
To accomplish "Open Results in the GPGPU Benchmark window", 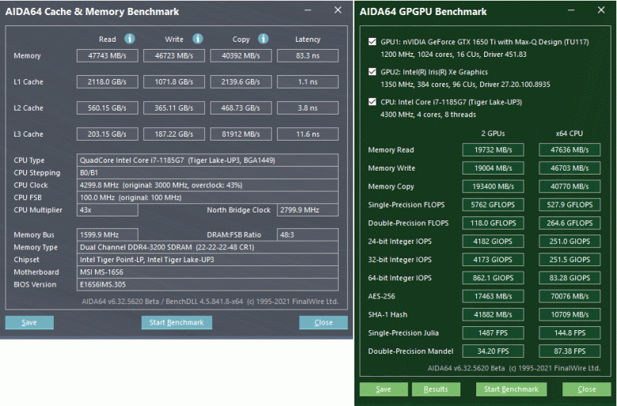I will point(435,389).
